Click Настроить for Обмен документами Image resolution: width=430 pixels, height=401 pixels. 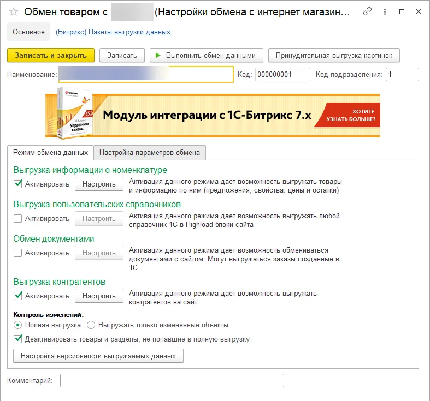pos(99,253)
